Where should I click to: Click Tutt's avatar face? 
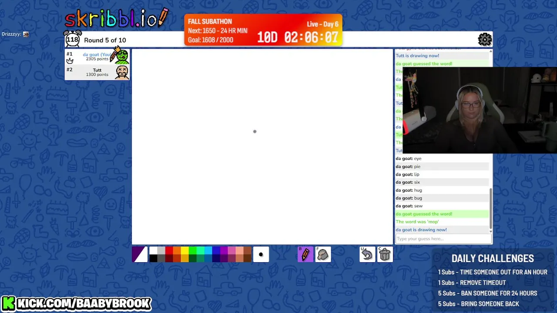coord(122,72)
